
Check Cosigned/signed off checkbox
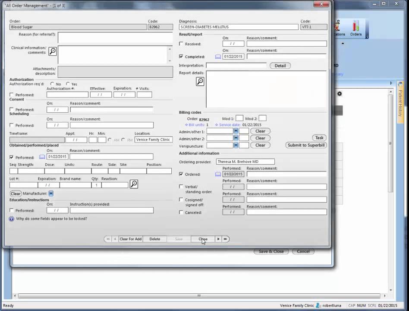coord(181,200)
